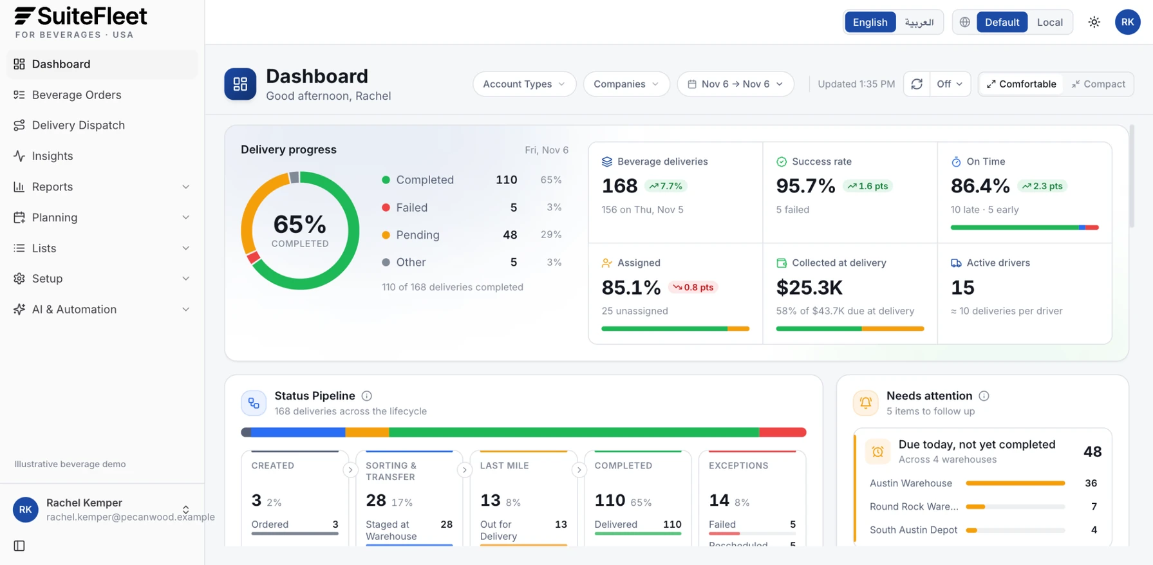Switch to Compact density
The image size is (1153, 565).
tap(1098, 84)
